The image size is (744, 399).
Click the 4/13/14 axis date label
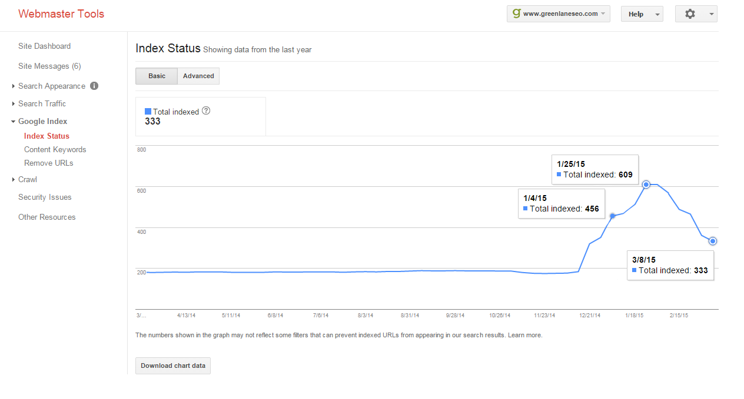pos(186,316)
